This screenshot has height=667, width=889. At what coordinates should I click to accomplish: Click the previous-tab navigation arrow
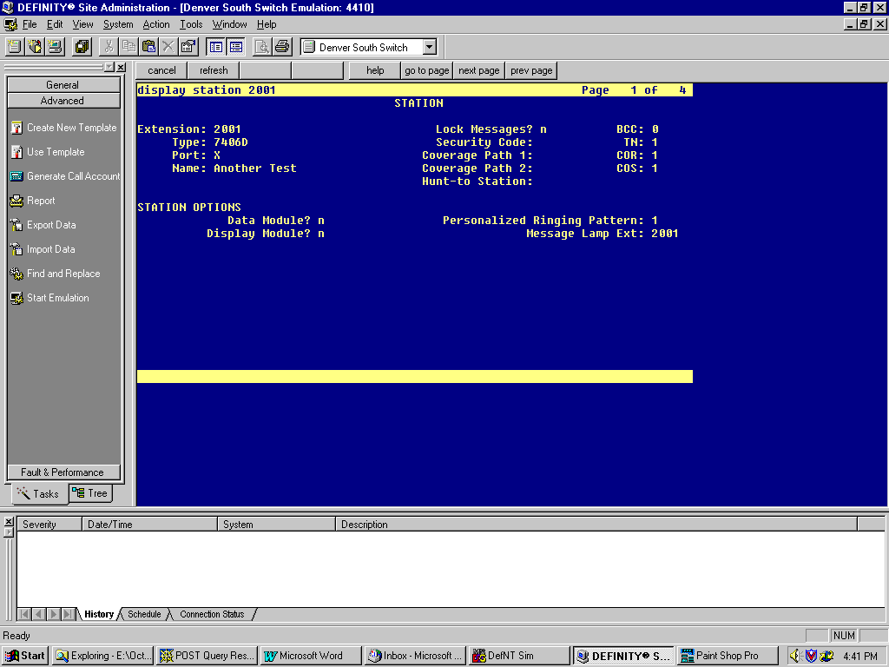tap(39, 614)
